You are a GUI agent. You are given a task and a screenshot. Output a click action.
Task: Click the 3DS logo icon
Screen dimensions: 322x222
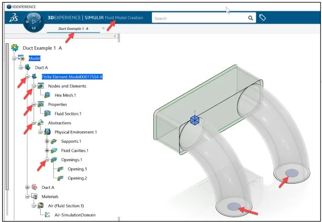click(x=14, y=18)
